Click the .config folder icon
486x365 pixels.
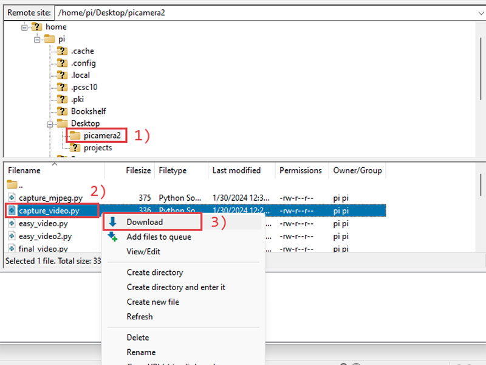click(63, 63)
